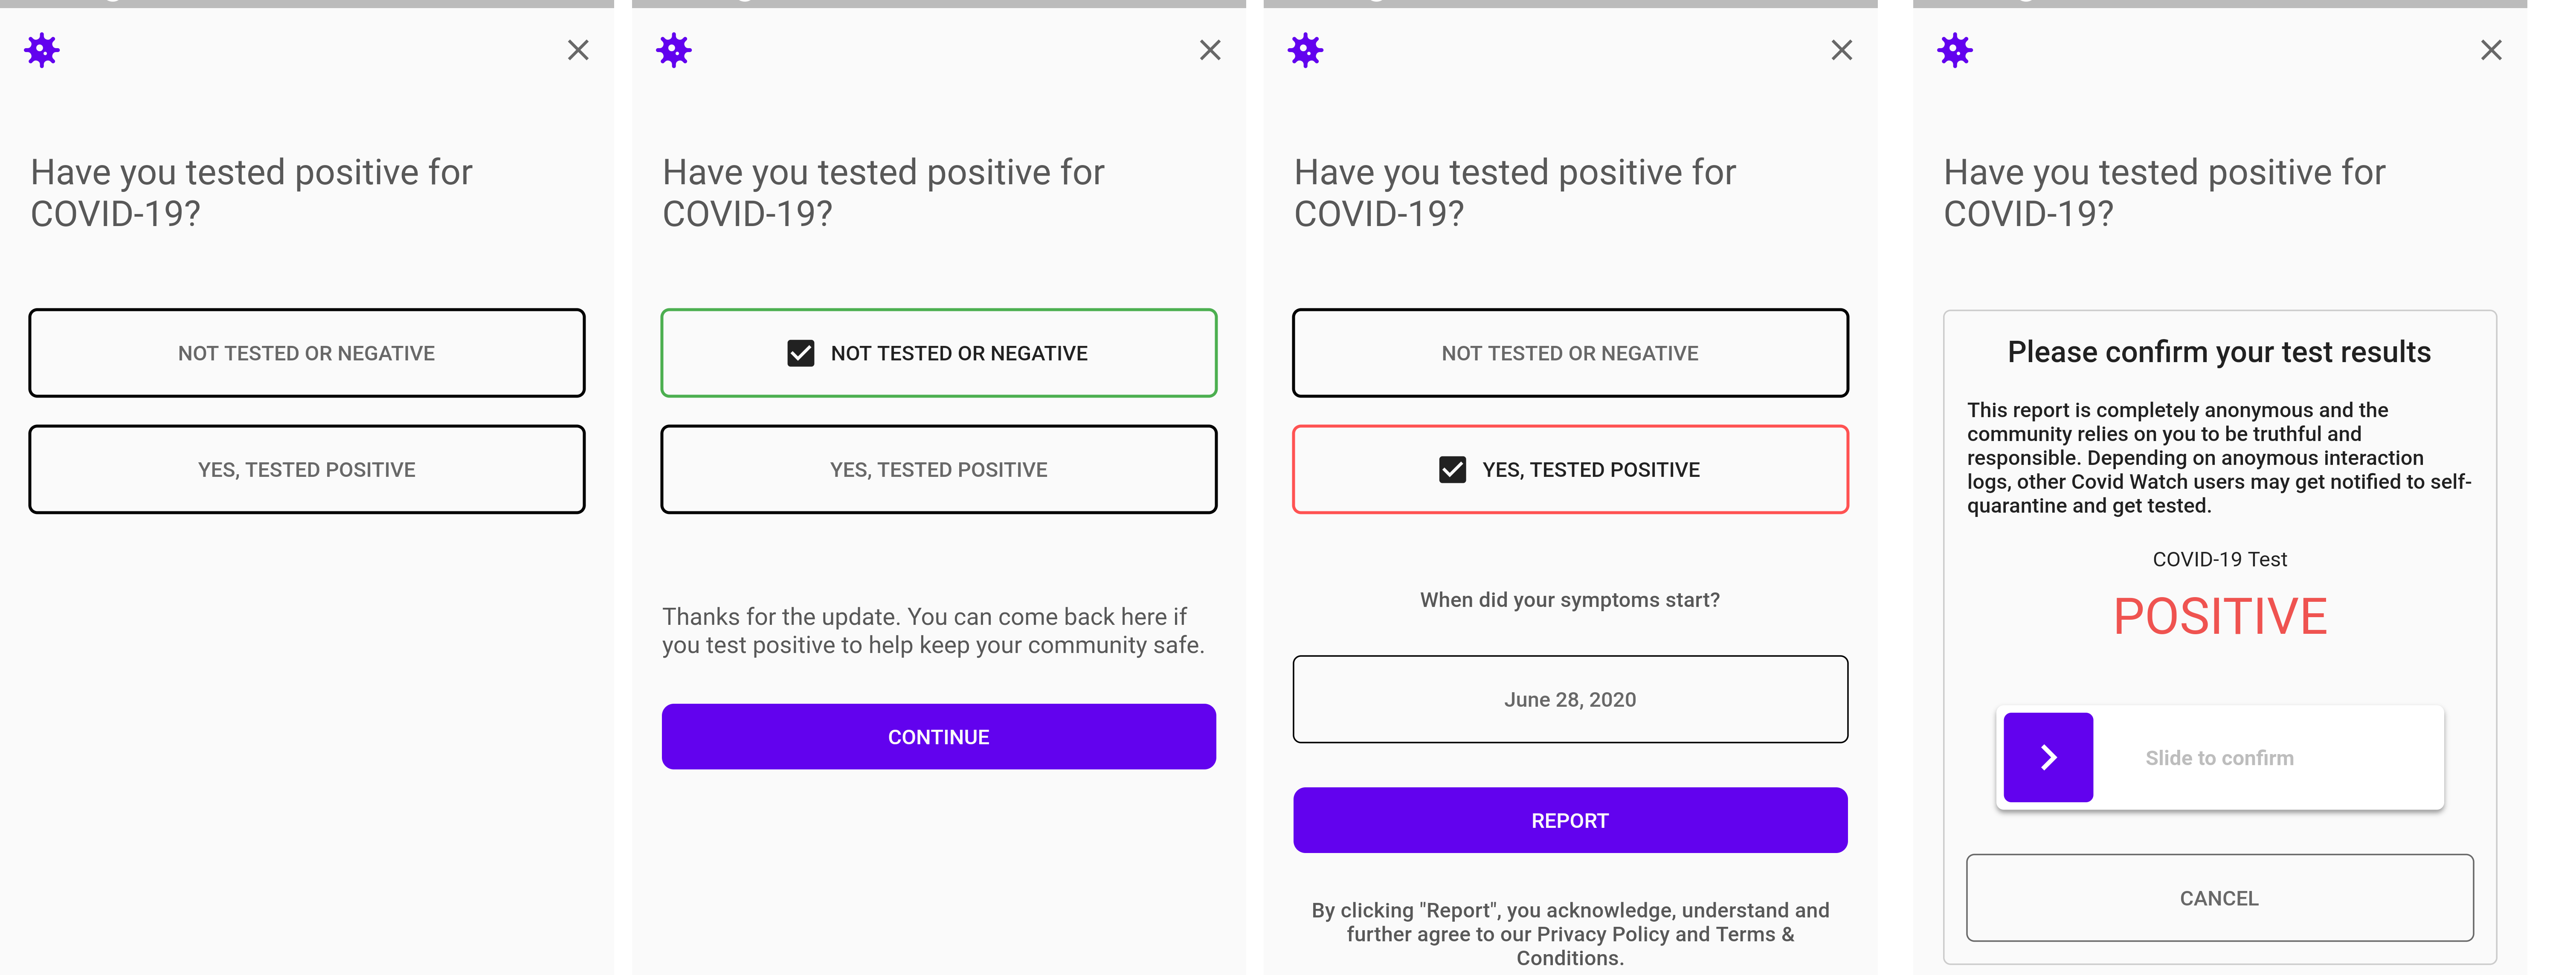2576x975 pixels.
Task: Choose Not Tested or Negative above checked positive option
Action: click(1570, 353)
